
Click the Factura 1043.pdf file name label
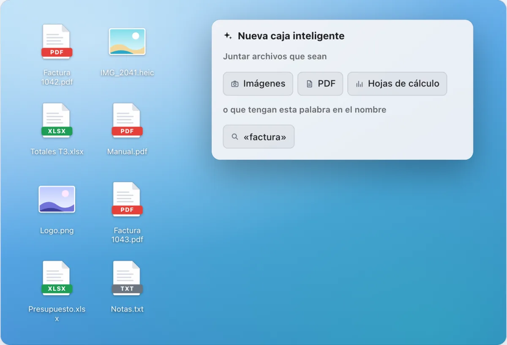pyautogui.click(x=127, y=235)
